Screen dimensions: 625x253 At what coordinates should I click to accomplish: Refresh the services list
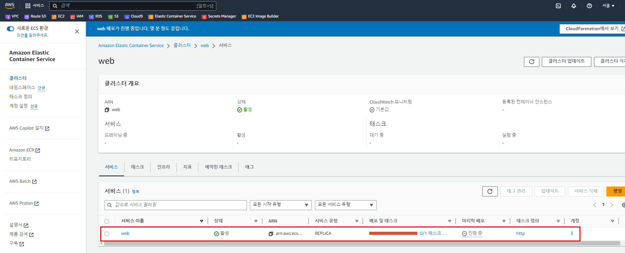pos(490,191)
